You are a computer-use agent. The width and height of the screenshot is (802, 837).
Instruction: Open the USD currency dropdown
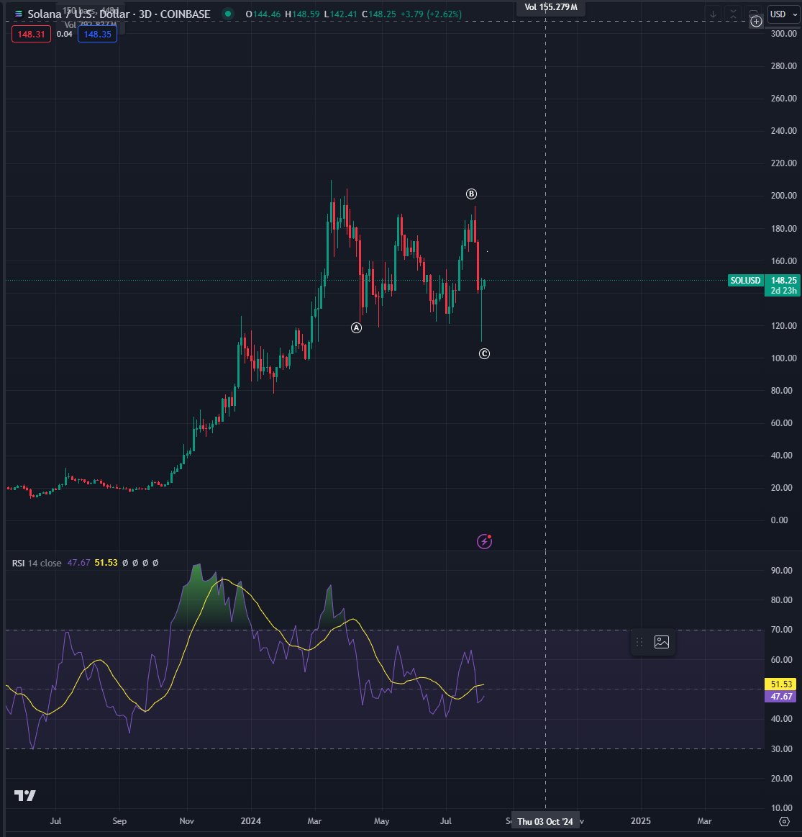coord(783,14)
